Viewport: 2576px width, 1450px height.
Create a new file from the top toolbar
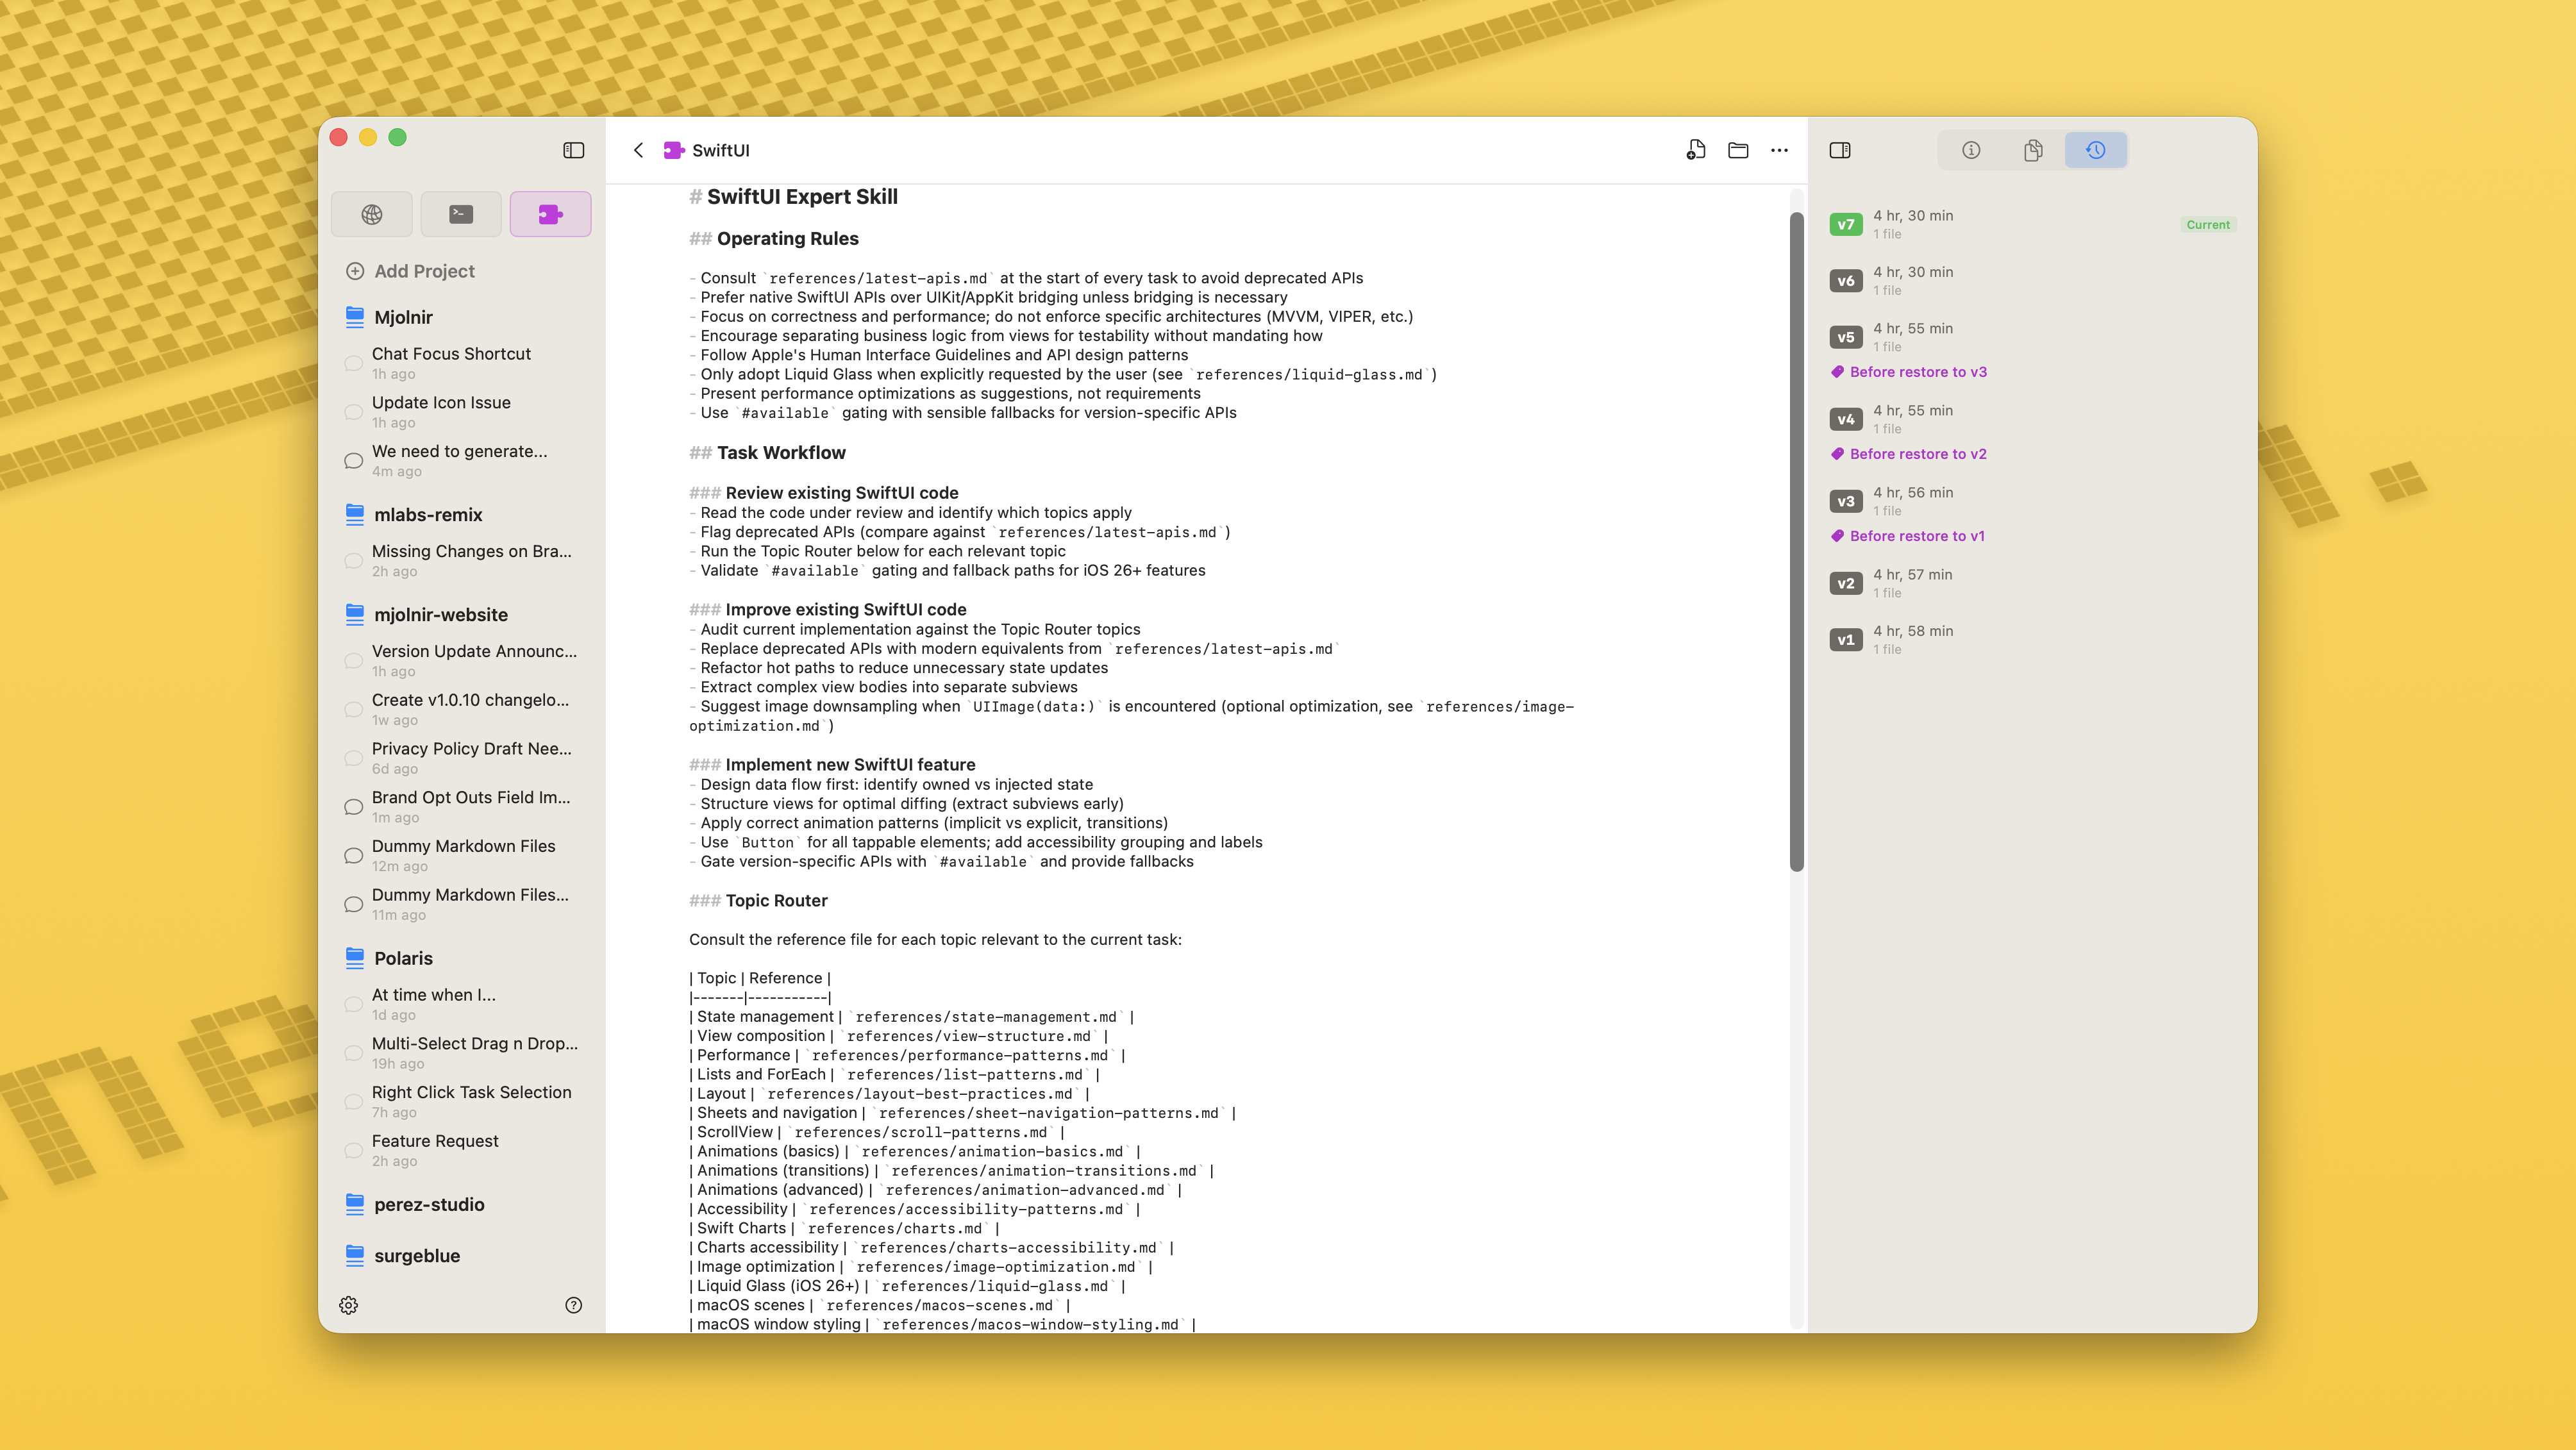(x=1695, y=149)
